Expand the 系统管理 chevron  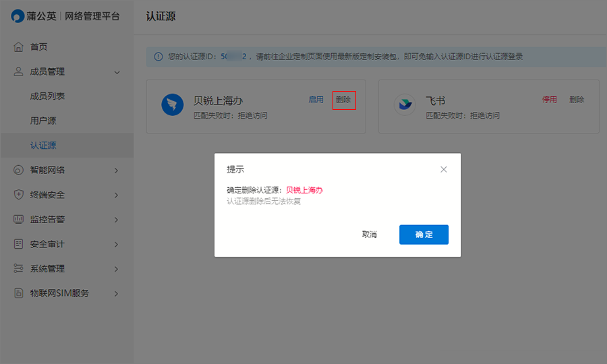(x=116, y=269)
